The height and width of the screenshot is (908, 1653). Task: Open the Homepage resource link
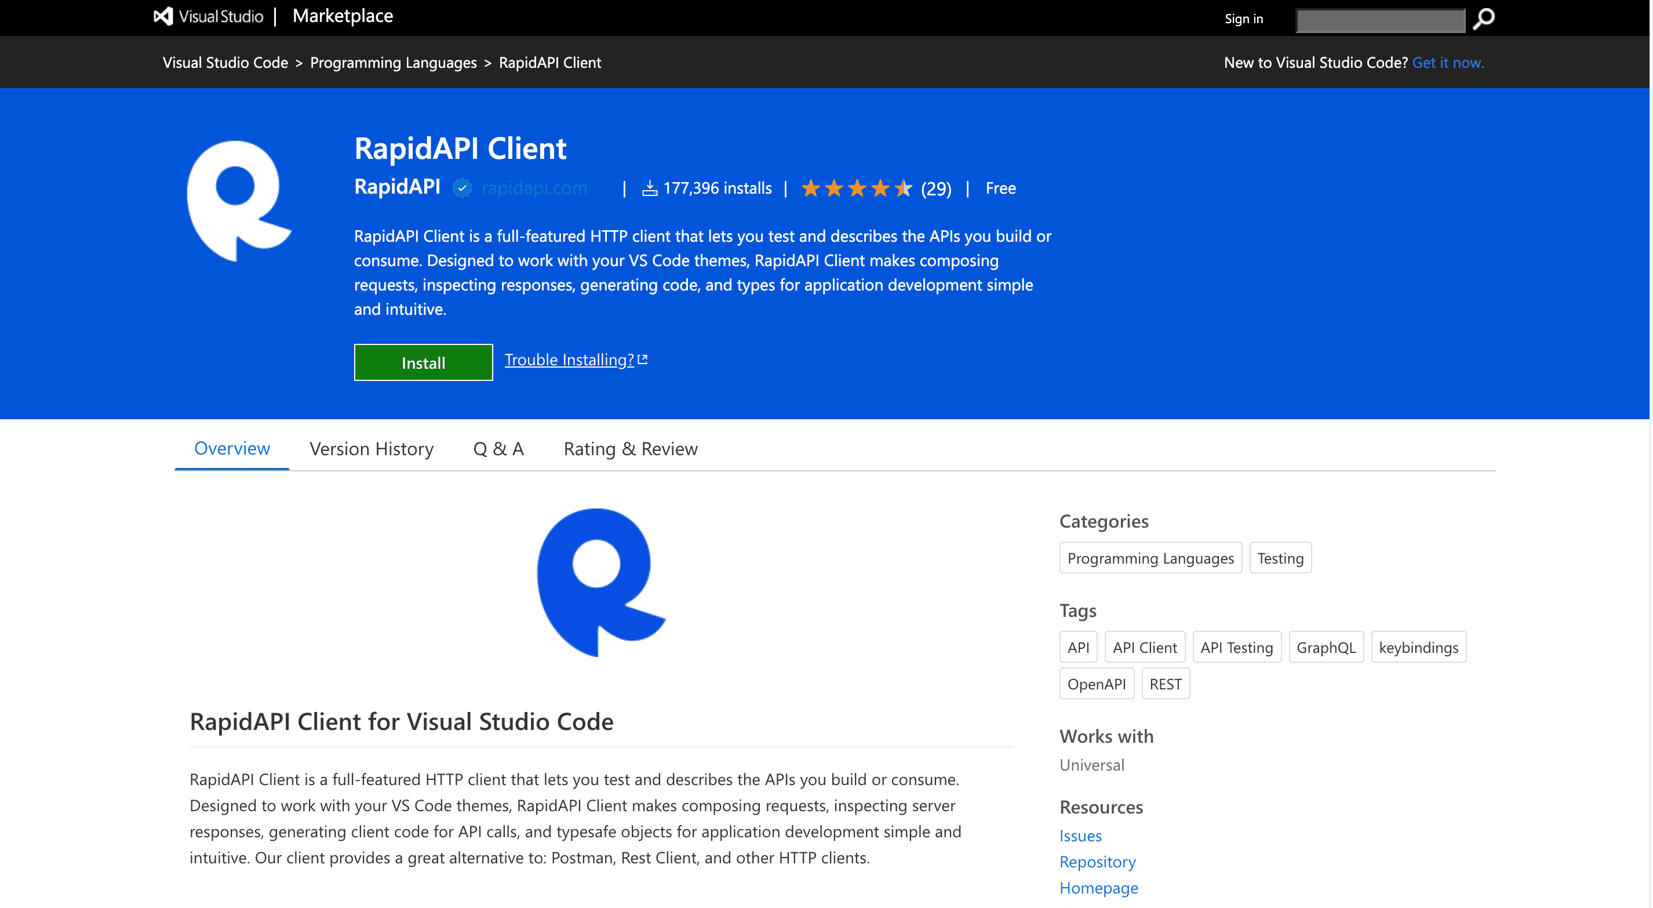1098,888
